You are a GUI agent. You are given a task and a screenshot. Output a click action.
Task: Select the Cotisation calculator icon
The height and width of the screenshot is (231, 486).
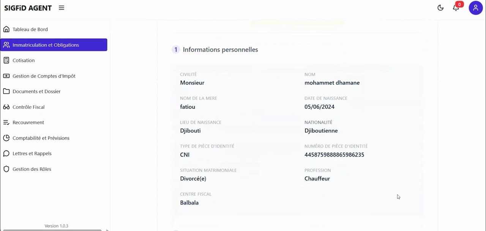[x=6, y=60]
